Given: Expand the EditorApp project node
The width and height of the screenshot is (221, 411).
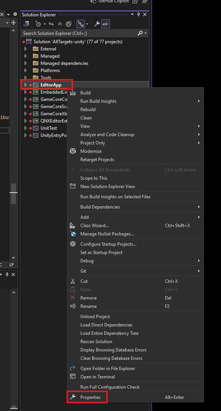Looking at the screenshot, I should pos(25,85).
